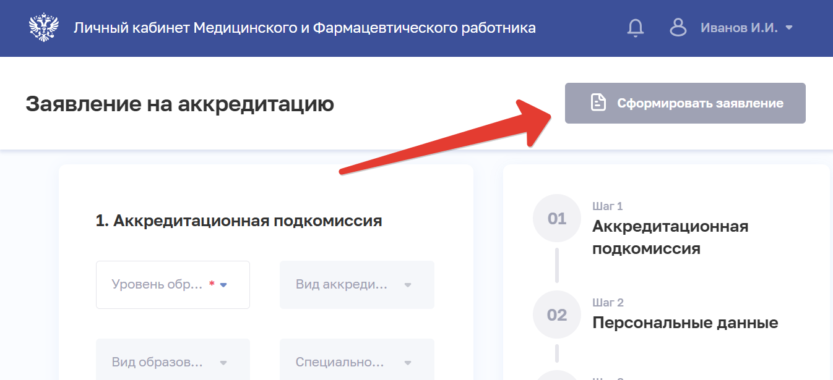
Task: Click the Личный кабинет header title
Action: point(304,28)
